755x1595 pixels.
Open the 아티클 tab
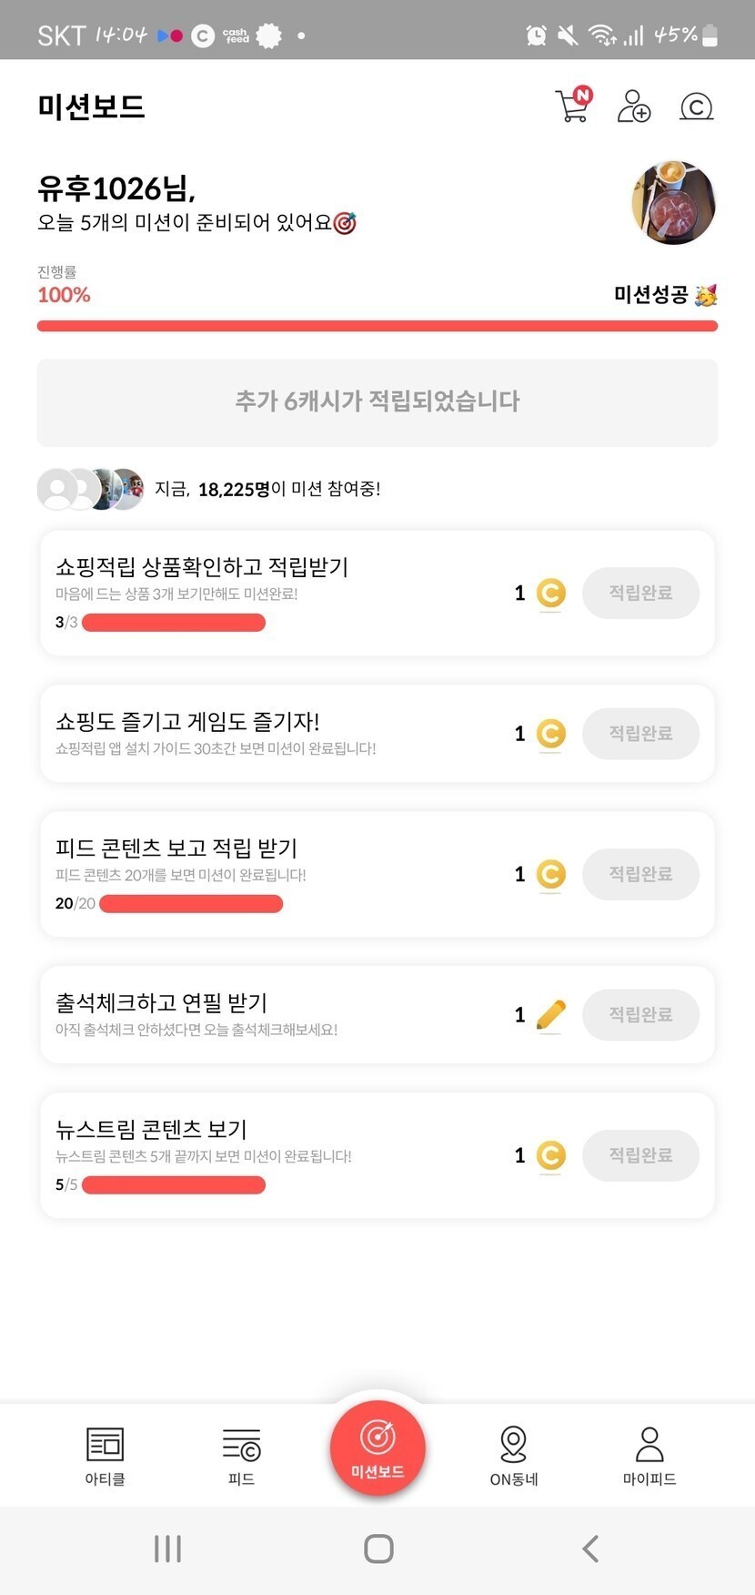pyautogui.click(x=105, y=1455)
